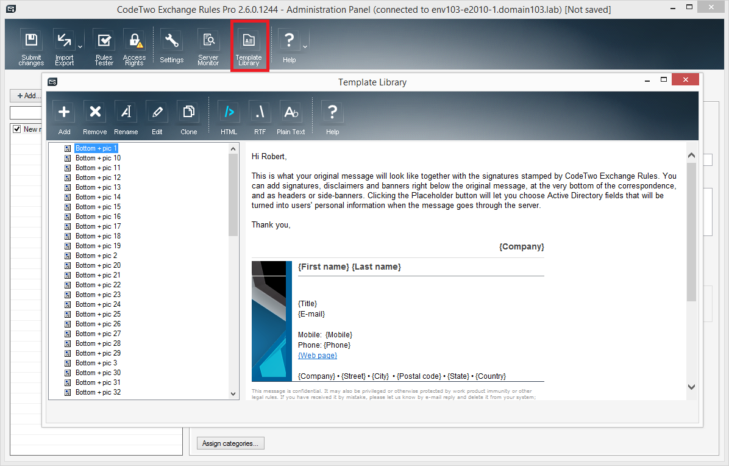Screen dimensions: 729x466
Task: Click the {Web page} link in preview
Action: point(318,356)
